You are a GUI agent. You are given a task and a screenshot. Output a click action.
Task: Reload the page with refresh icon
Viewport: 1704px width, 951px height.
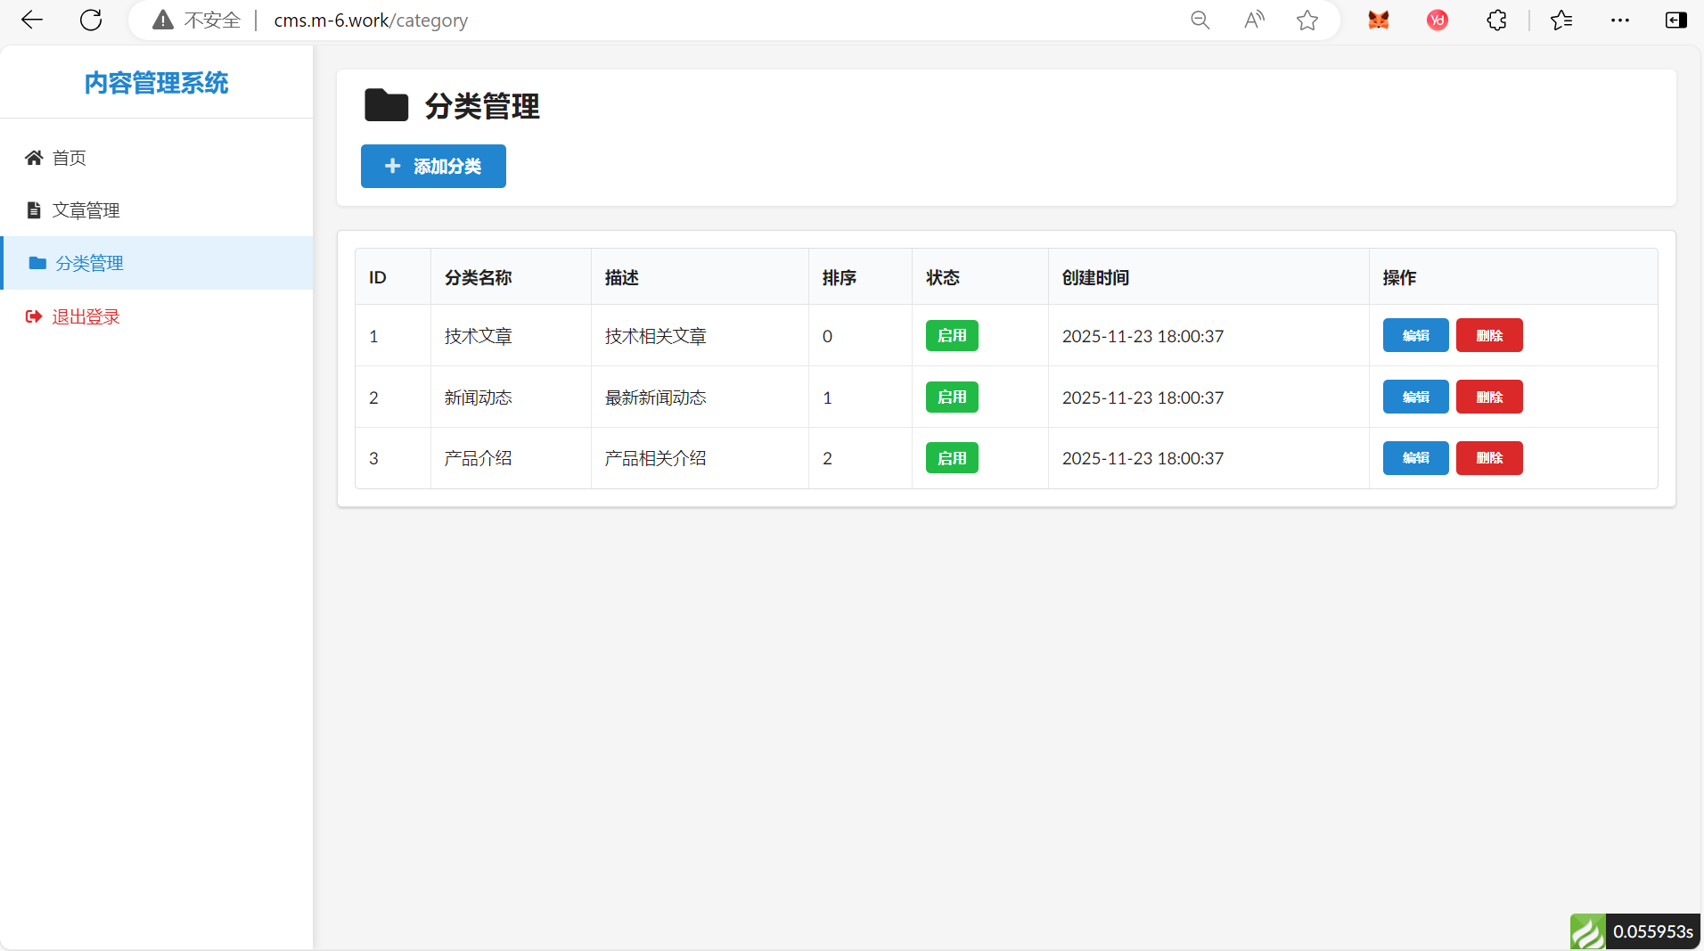point(91,20)
